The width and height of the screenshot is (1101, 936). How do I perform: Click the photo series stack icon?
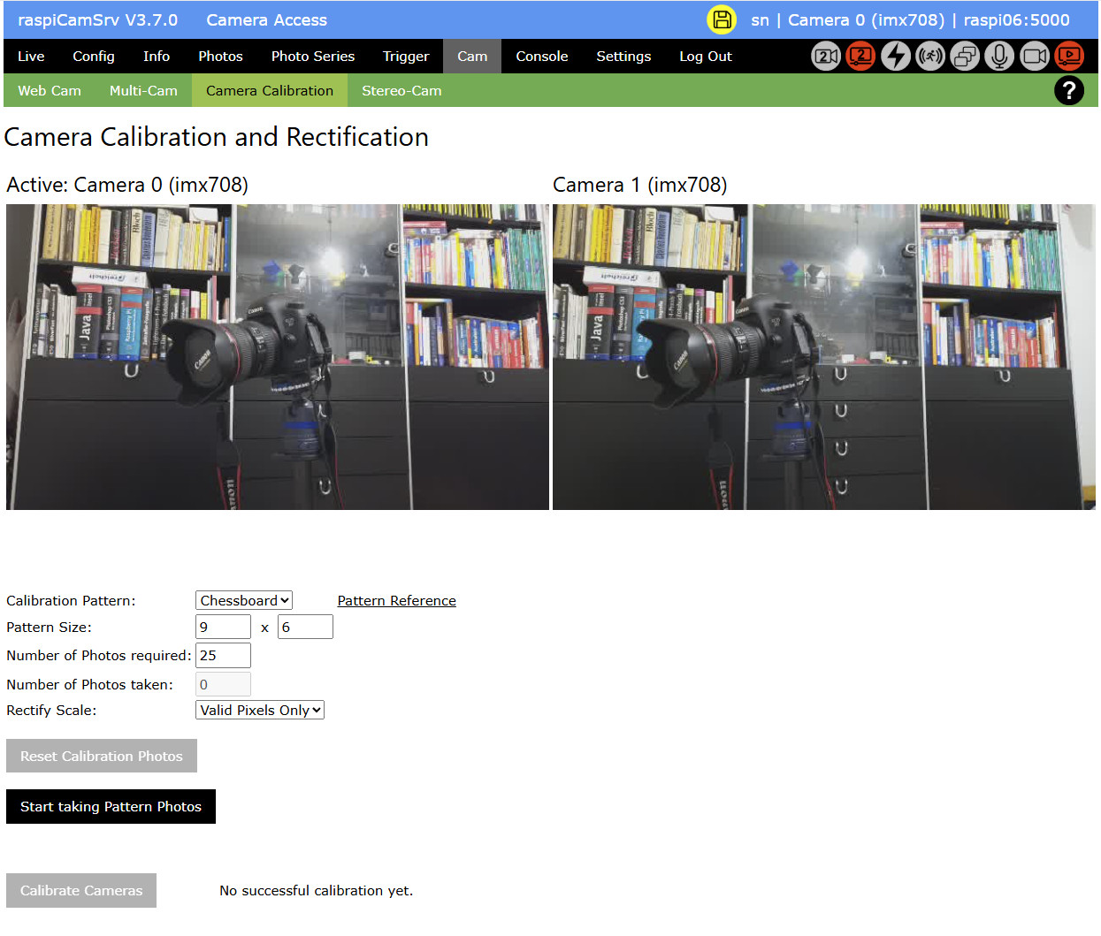(964, 56)
